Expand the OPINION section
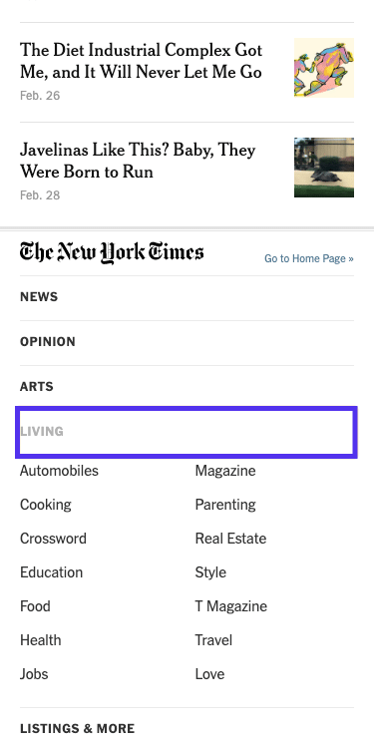 (x=187, y=342)
